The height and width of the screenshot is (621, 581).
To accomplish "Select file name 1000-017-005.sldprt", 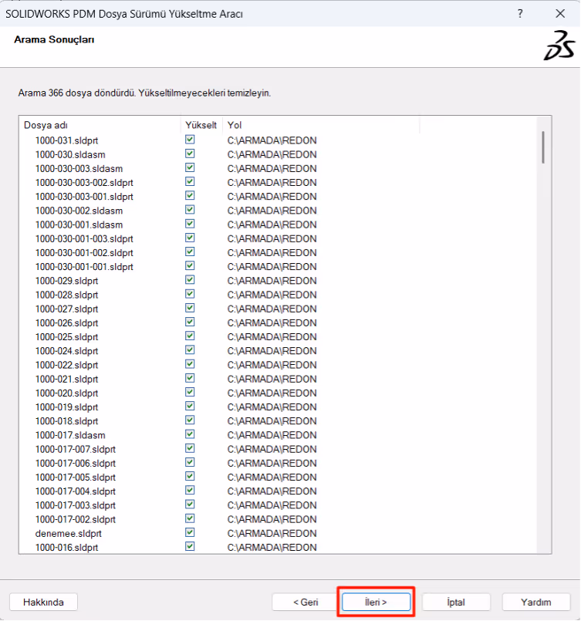I will pos(76,478).
